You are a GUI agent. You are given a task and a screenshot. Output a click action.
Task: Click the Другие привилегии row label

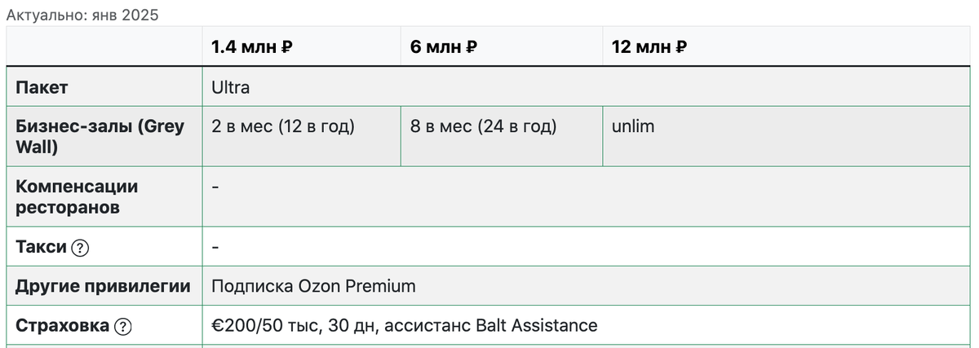(x=104, y=286)
